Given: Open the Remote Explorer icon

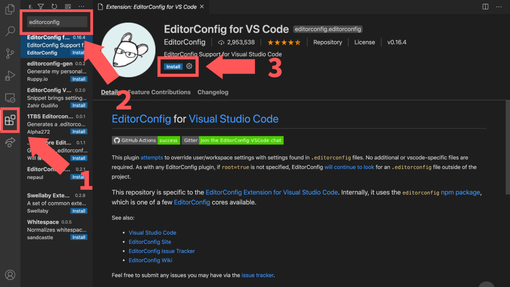Looking at the screenshot, I should pyautogui.click(x=10, y=98).
